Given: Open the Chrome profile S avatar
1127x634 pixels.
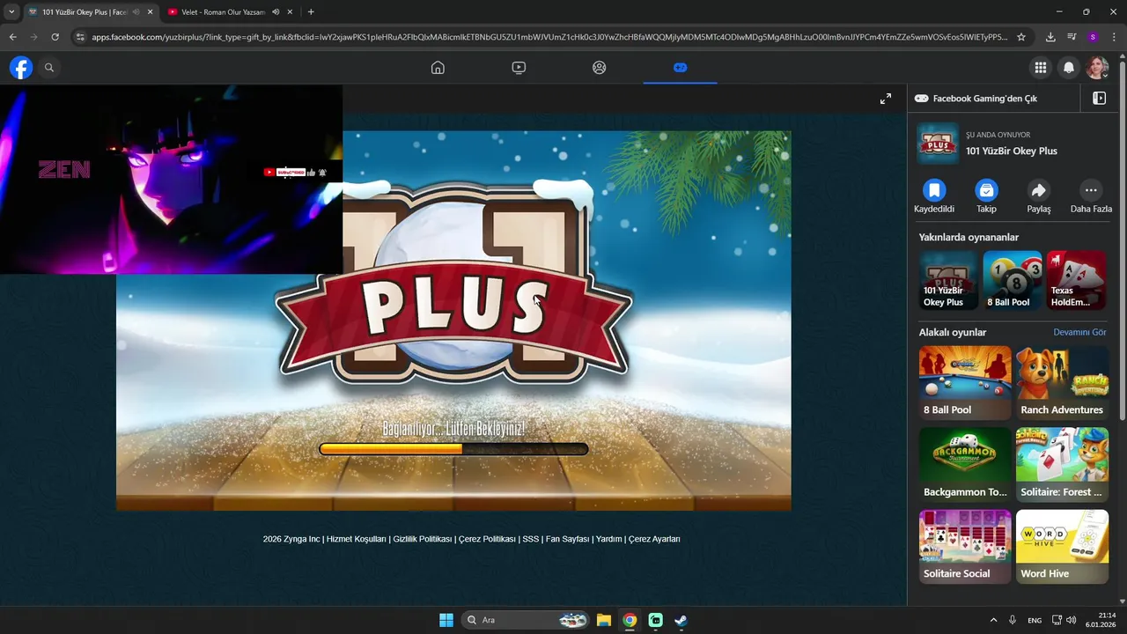Looking at the screenshot, I should pyautogui.click(x=1093, y=37).
